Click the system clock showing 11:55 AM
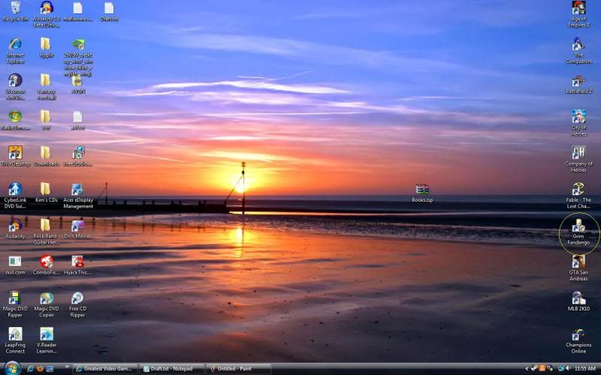 point(584,368)
